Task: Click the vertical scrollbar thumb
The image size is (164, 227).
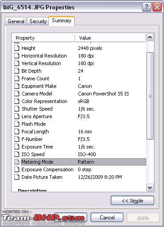Action: (x=150, y=96)
